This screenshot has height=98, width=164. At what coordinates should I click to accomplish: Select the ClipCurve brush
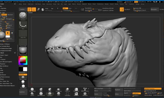pyautogui.click(x=67, y=90)
